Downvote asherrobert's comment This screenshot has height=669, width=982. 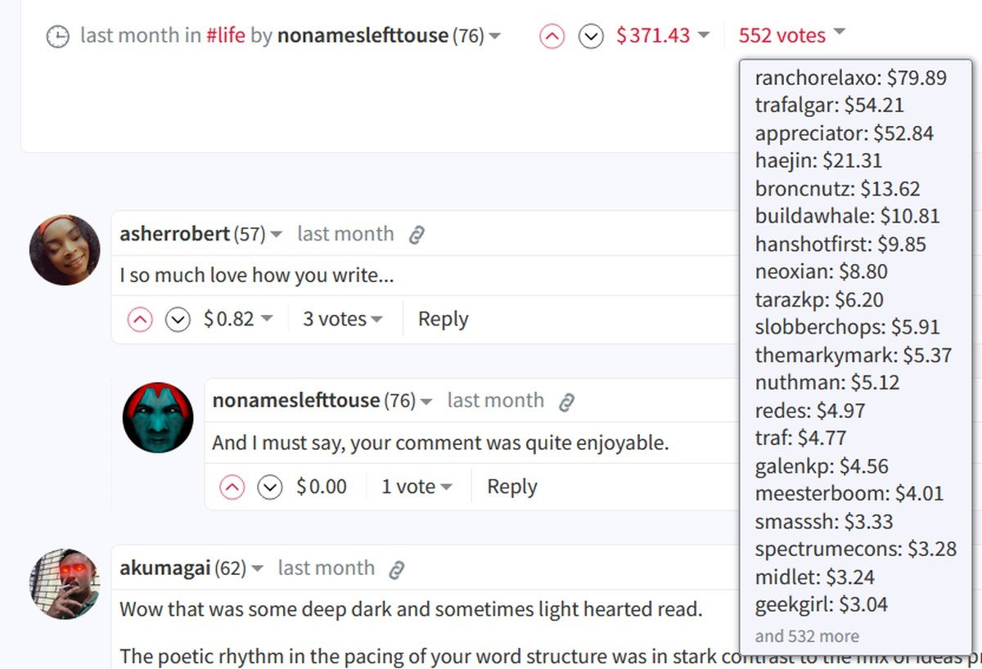(178, 320)
